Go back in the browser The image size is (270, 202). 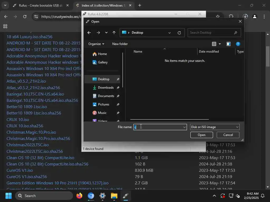6,17
